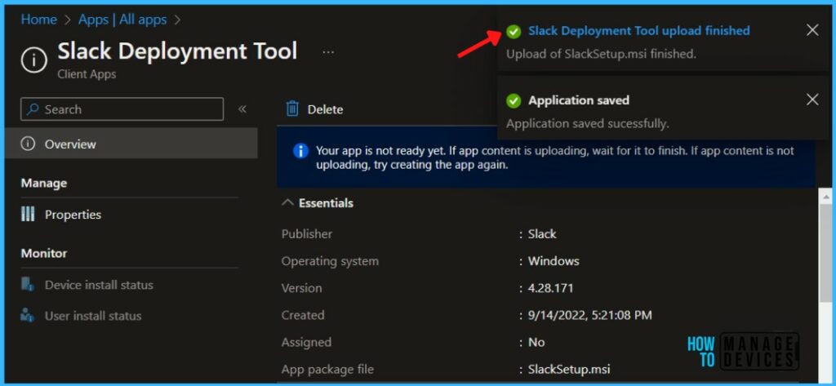Dismiss the Application saved notification
The image size is (836, 386).
[812, 100]
